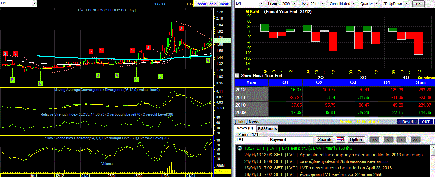
Task: Select the green B buy marker beside the 1.44 price level
Action: click(x=208, y=61)
